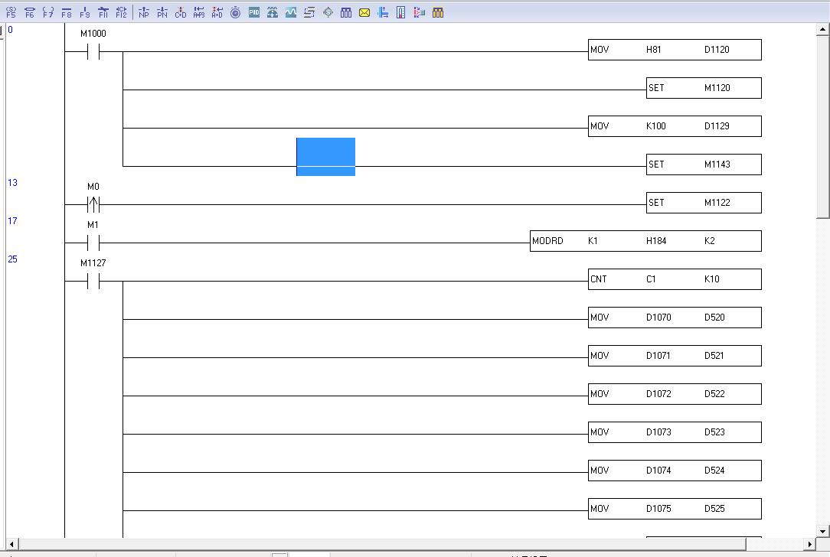Click the A/D toolbar icon

(217, 12)
